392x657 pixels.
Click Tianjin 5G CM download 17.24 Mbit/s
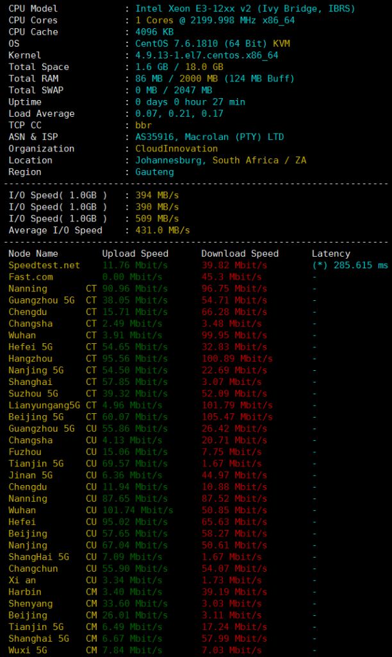tap(234, 627)
